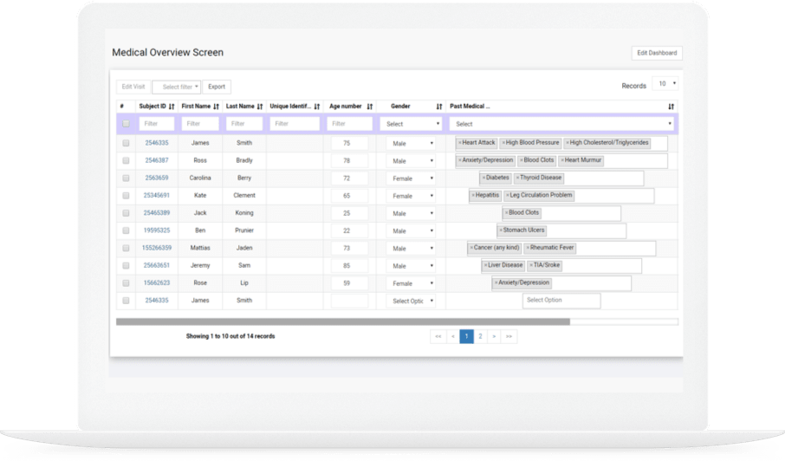This screenshot has width=785, height=461.
Task: Open the Select filter dropdown
Action: [x=176, y=87]
